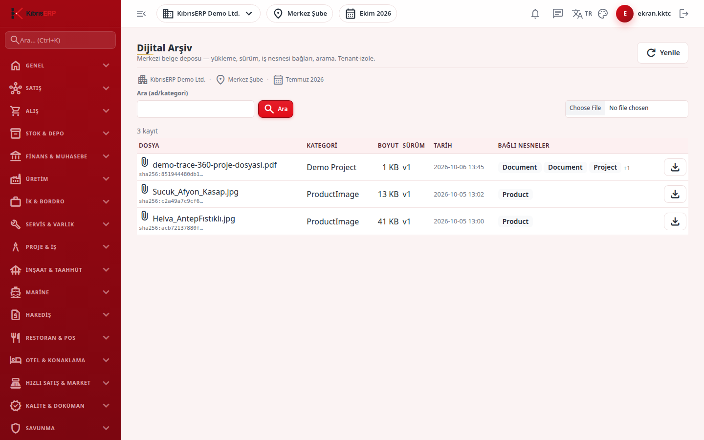Open the theme palette icon
Viewport: 704px width, 440px height.
[603, 14]
